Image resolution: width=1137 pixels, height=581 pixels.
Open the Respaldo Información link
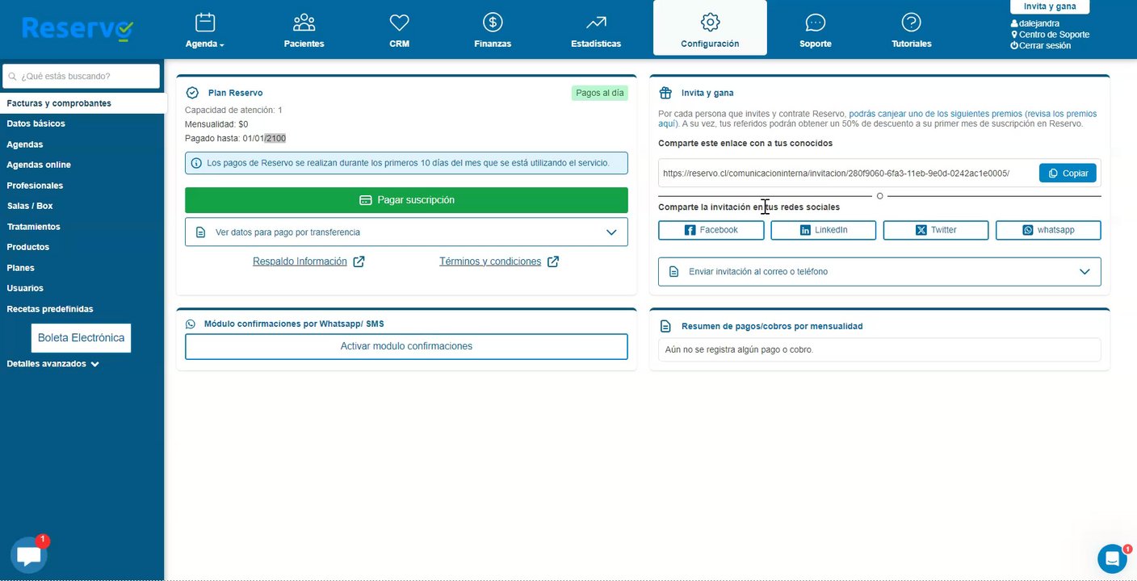[300, 261]
